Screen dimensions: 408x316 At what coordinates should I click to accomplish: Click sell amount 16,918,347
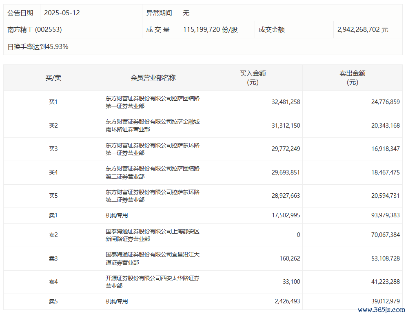click(386, 149)
